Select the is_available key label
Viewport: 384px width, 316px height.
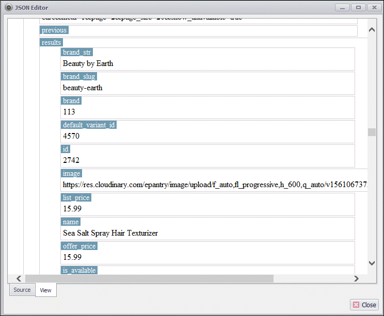point(79,270)
